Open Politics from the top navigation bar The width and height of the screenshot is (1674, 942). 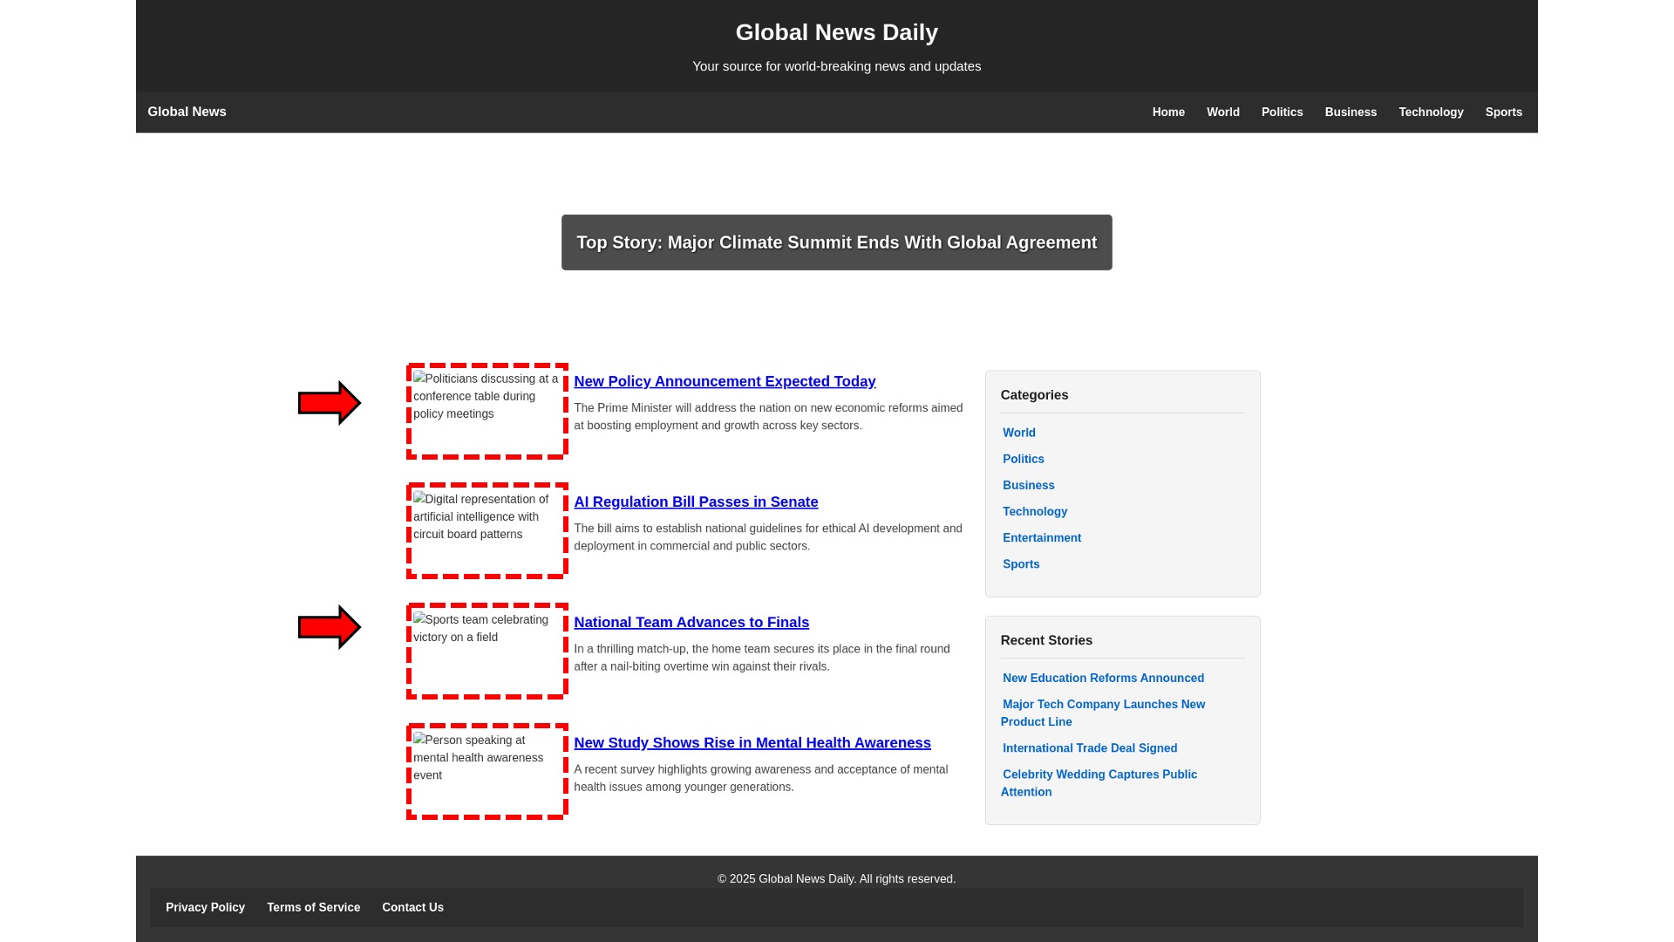pos(1282,113)
